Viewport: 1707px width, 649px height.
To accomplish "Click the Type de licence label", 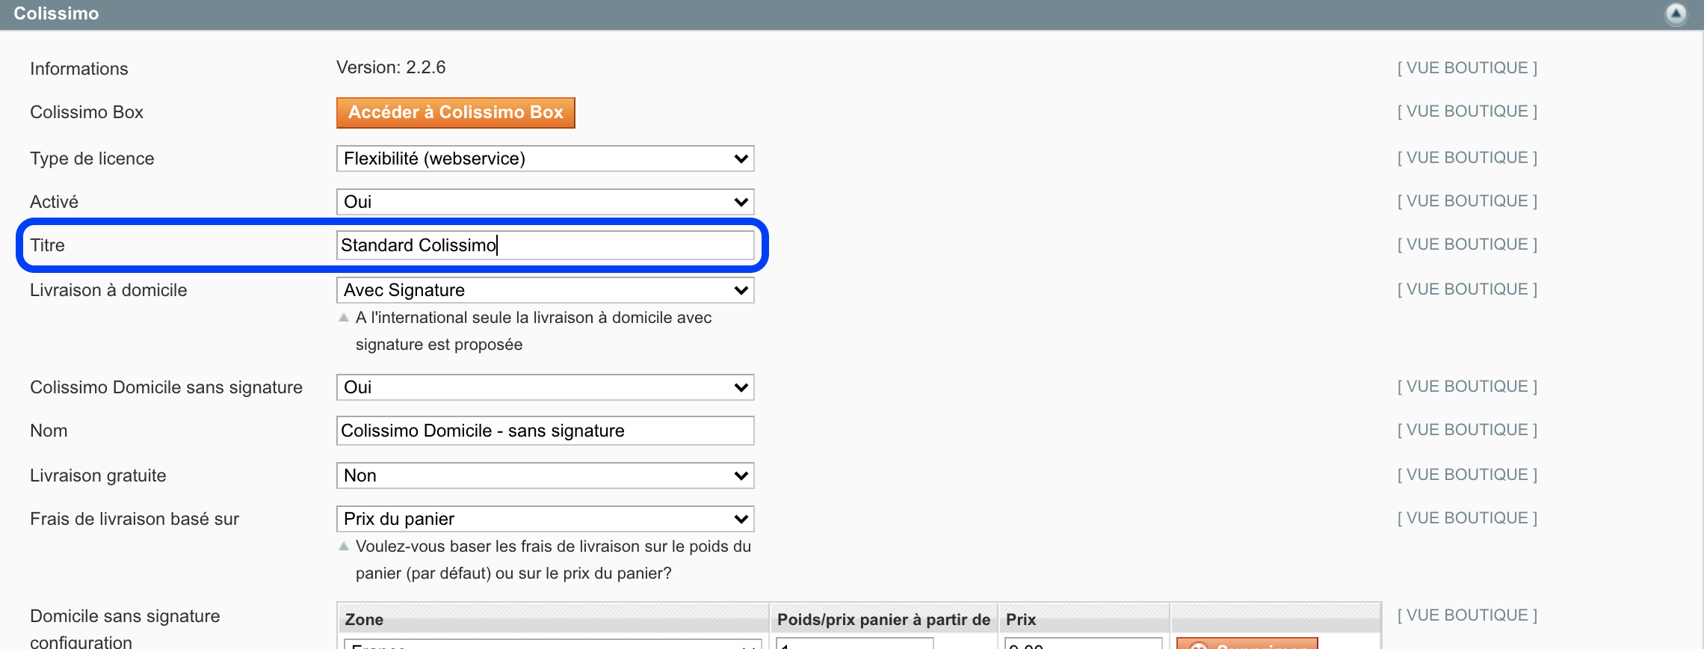I will coord(92,159).
